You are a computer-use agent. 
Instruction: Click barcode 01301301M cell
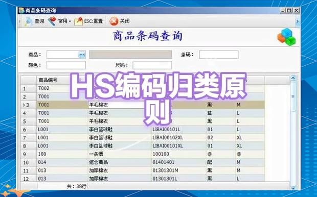(x=165, y=170)
